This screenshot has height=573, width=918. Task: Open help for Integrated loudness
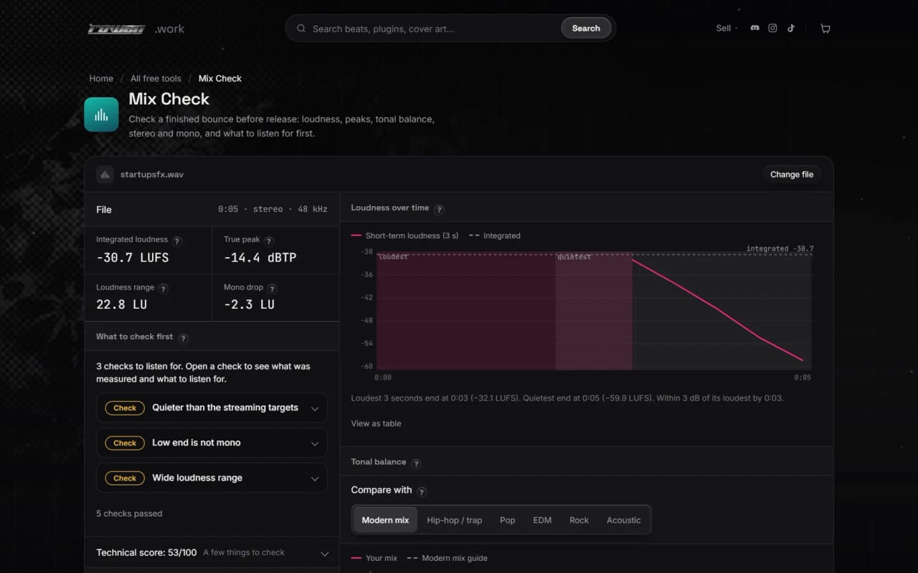[x=178, y=241]
